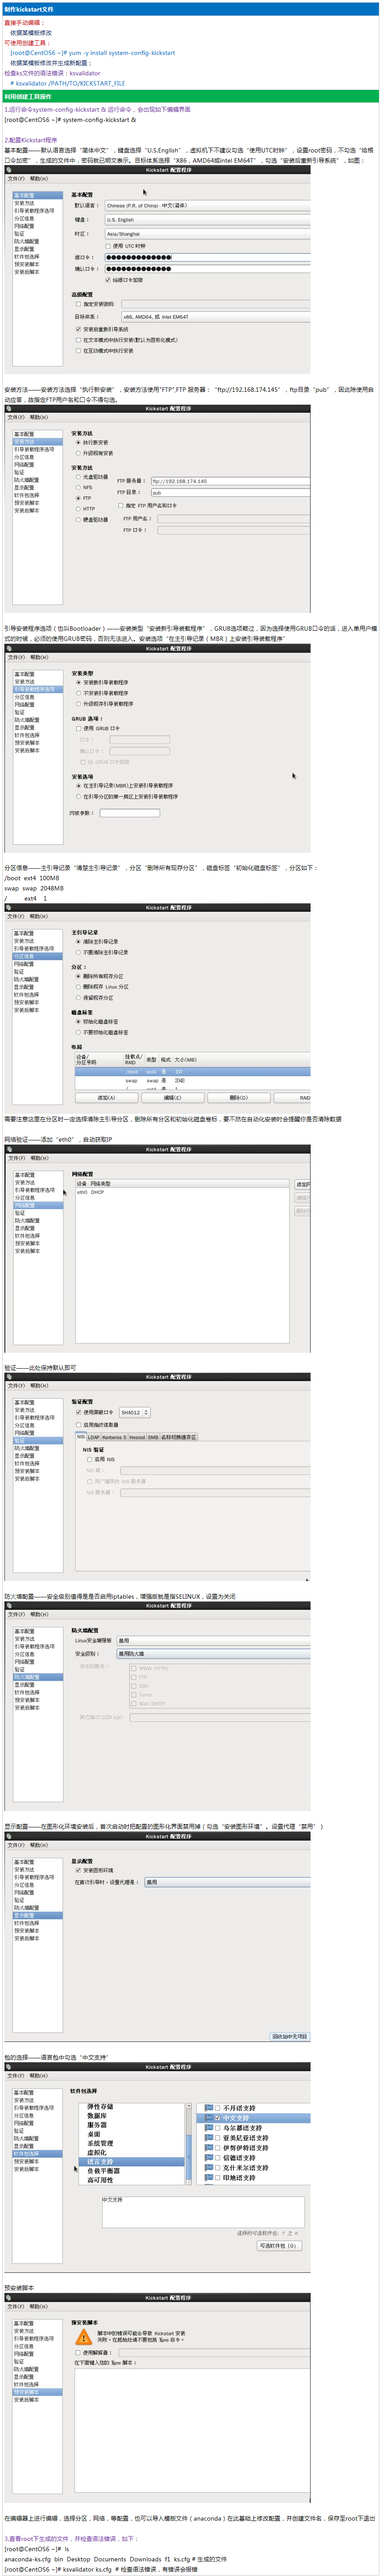Switch to the 名称切换缓存区 tab
382x2576 pixels.
(179, 1437)
